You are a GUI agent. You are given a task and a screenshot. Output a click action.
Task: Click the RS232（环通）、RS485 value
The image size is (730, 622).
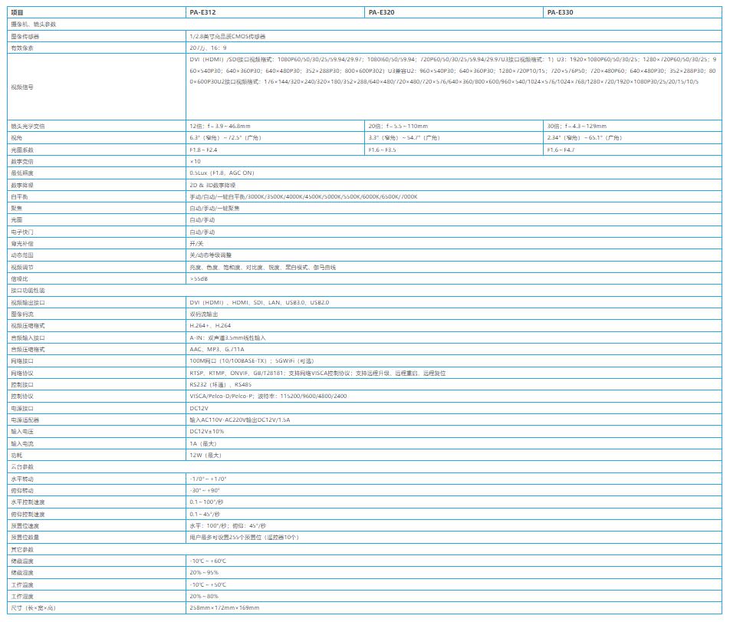[x=221, y=385]
